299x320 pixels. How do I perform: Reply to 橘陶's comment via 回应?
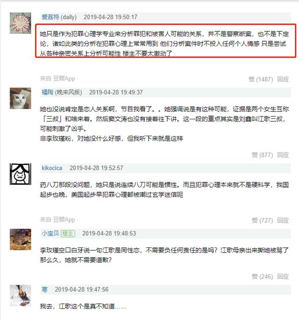[x=283, y=155]
